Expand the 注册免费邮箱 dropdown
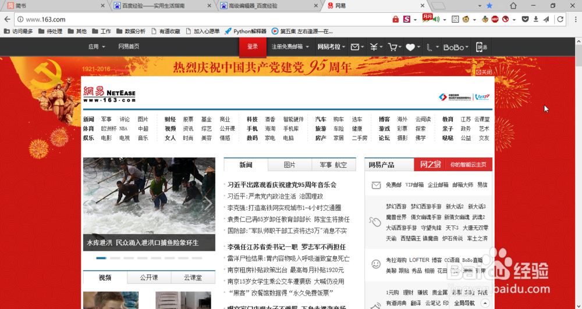 [290, 46]
